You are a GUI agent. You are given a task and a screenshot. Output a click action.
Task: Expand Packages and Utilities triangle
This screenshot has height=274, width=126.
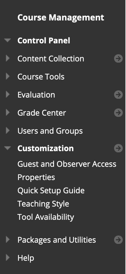click(8, 239)
